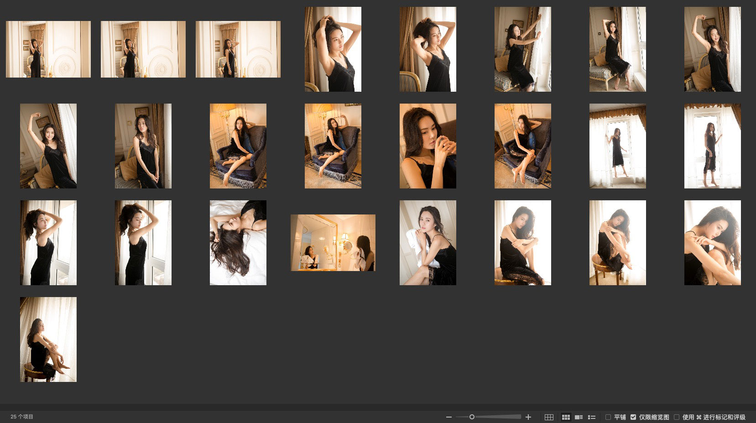The width and height of the screenshot is (756, 423).
Task: Uncheck the 仅限缩览图 option
Action: click(x=633, y=417)
